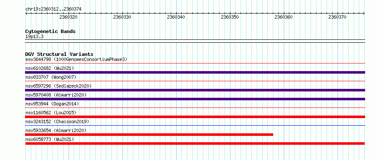
Task: Click the chr19:2360312..2360374 region label
Action: pos(53,9)
